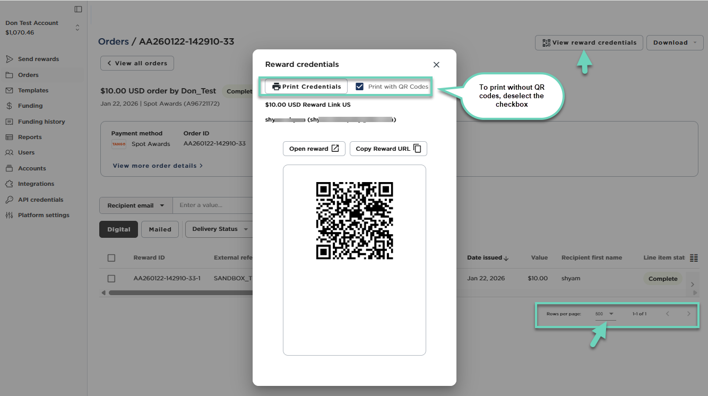
Task: Expand the Don Test Account switcher
Action: coord(77,28)
